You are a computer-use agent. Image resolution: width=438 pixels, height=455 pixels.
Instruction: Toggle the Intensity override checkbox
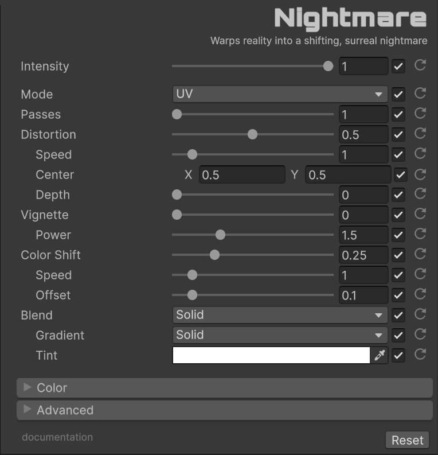[x=398, y=67]
